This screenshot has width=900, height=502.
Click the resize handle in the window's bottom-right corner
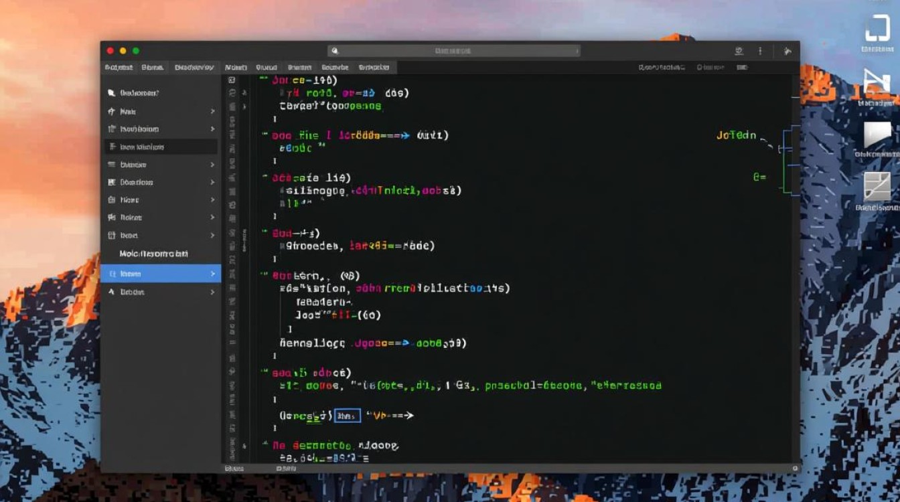click(x=795, y=469)
